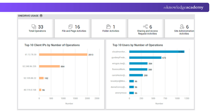Click the layers icon beside OneDrive Usage

[x=41, y=16]
